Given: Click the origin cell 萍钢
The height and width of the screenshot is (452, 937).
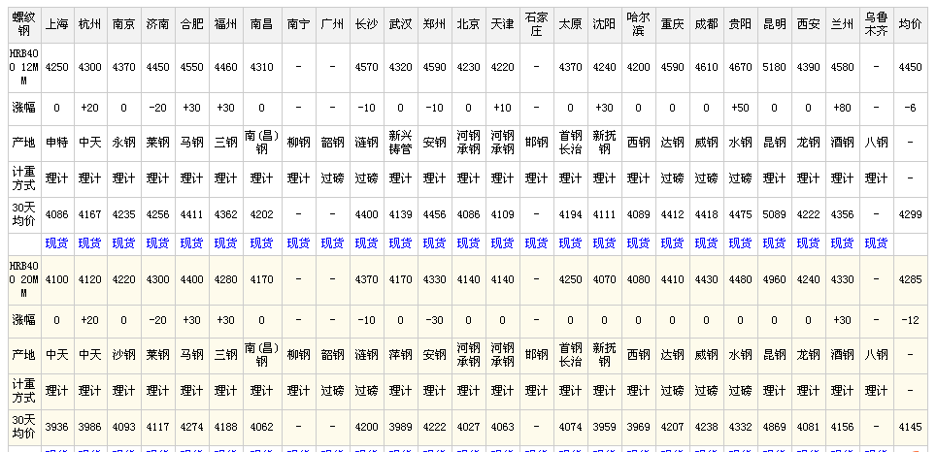Looking at the screenshot, I should coord(400,355).
